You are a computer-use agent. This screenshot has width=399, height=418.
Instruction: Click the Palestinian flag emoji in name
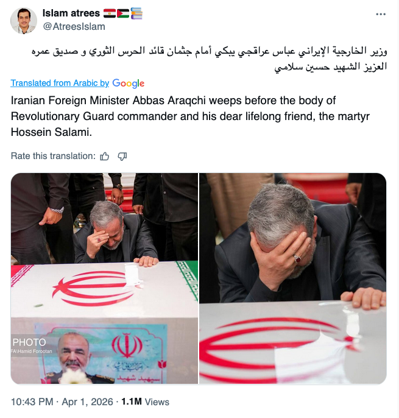123,13
